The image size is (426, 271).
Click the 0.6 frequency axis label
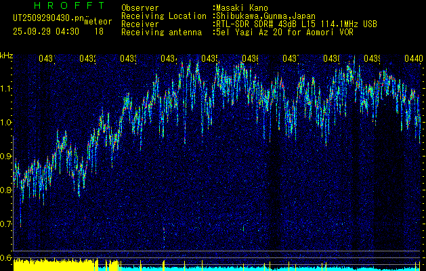(6, 257)
